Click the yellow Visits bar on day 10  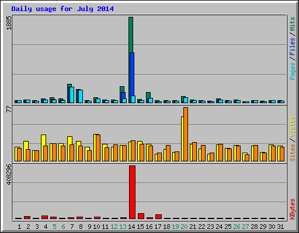[x=95, y=147]
